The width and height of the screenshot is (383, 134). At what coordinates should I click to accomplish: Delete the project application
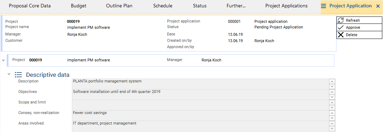coord(359,35)
